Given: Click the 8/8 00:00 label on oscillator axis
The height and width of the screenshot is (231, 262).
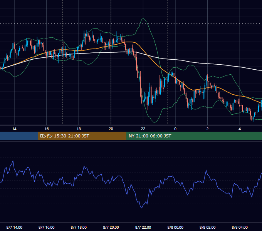Looking at the screenshot, I should (175, 227).
